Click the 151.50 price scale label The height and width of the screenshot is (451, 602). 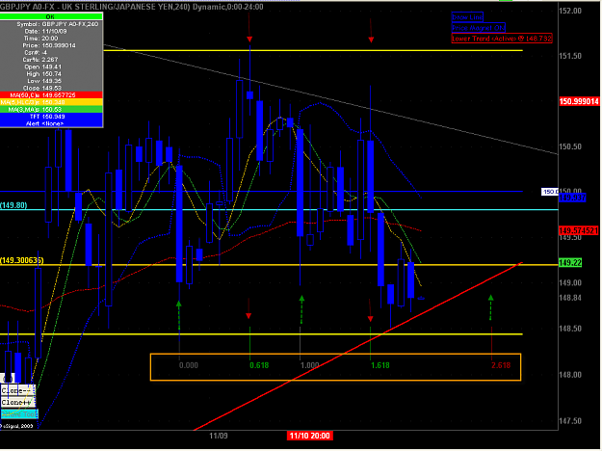tap(570, 56)
